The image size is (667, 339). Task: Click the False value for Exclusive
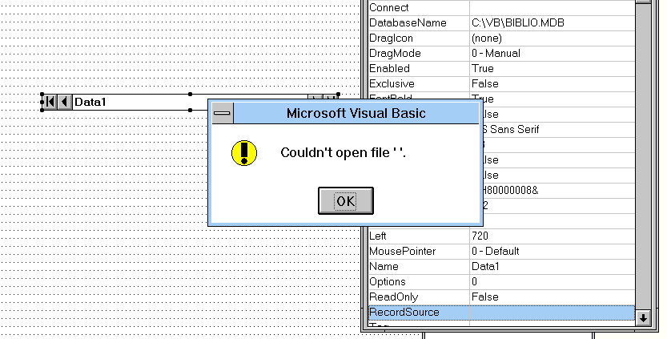click(485, 84)
